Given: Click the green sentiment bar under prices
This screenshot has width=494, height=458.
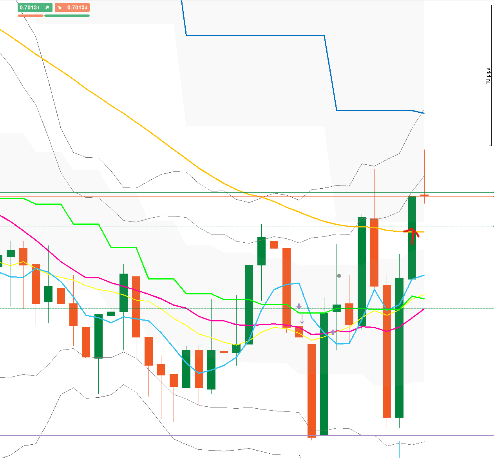Looking at the screenshot, I should [67, 16].
